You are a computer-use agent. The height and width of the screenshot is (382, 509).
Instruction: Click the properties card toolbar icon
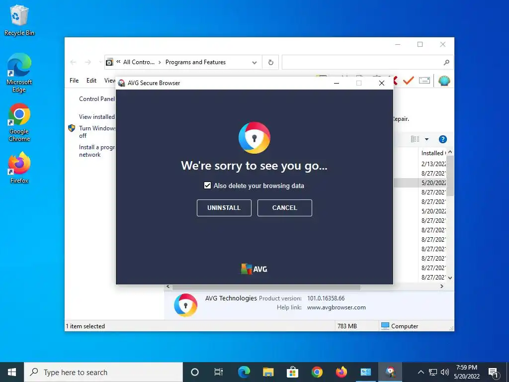[x=424, y=80]
